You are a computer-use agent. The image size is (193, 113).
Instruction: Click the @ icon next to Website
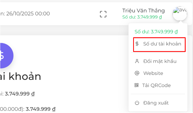pyautogui.click(x=137, y=73)
